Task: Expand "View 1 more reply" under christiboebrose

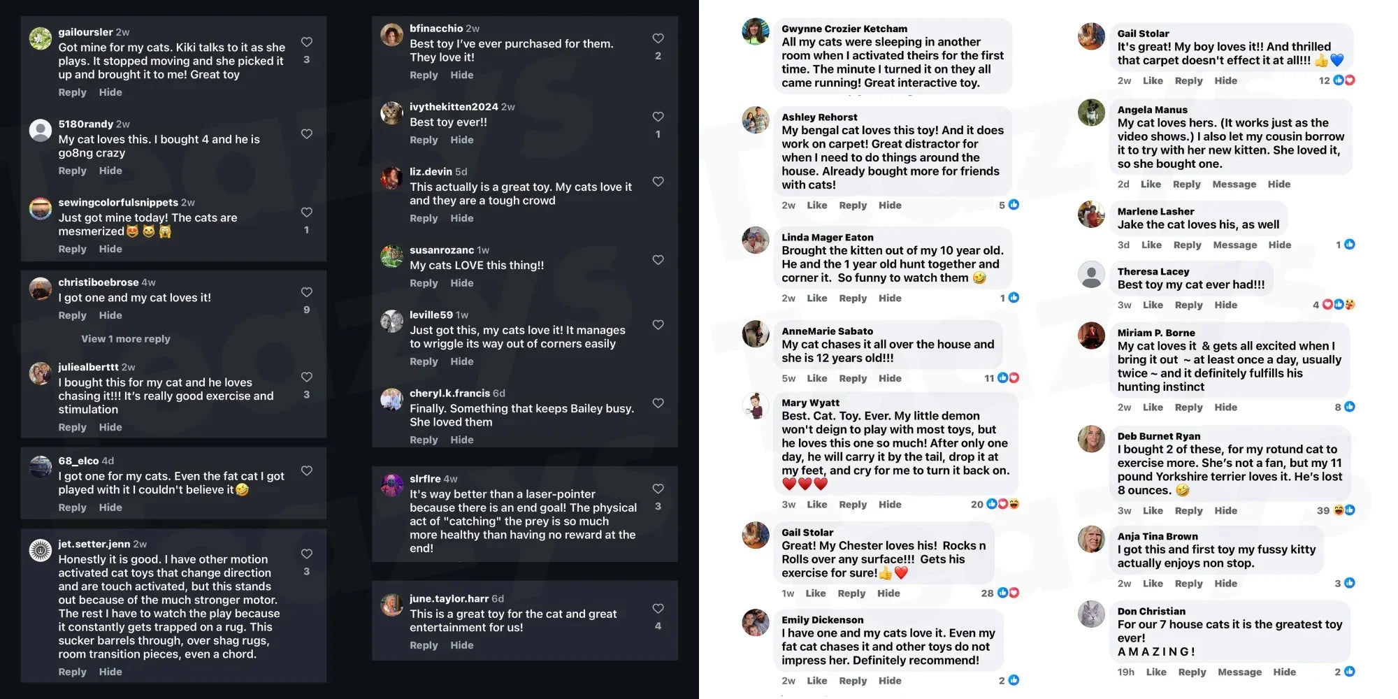Action: [126, 339]
